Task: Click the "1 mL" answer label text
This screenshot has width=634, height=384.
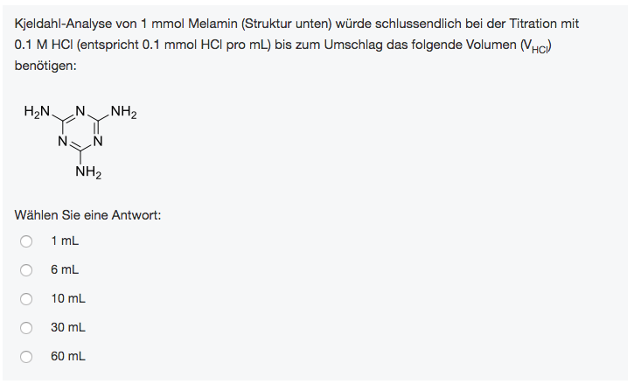Action: click(x=65, y=241)
